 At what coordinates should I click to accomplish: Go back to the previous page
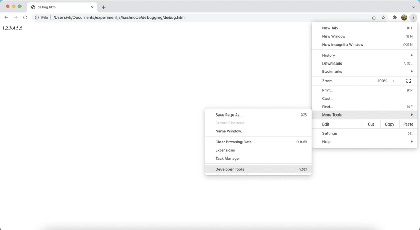(6, 18)
